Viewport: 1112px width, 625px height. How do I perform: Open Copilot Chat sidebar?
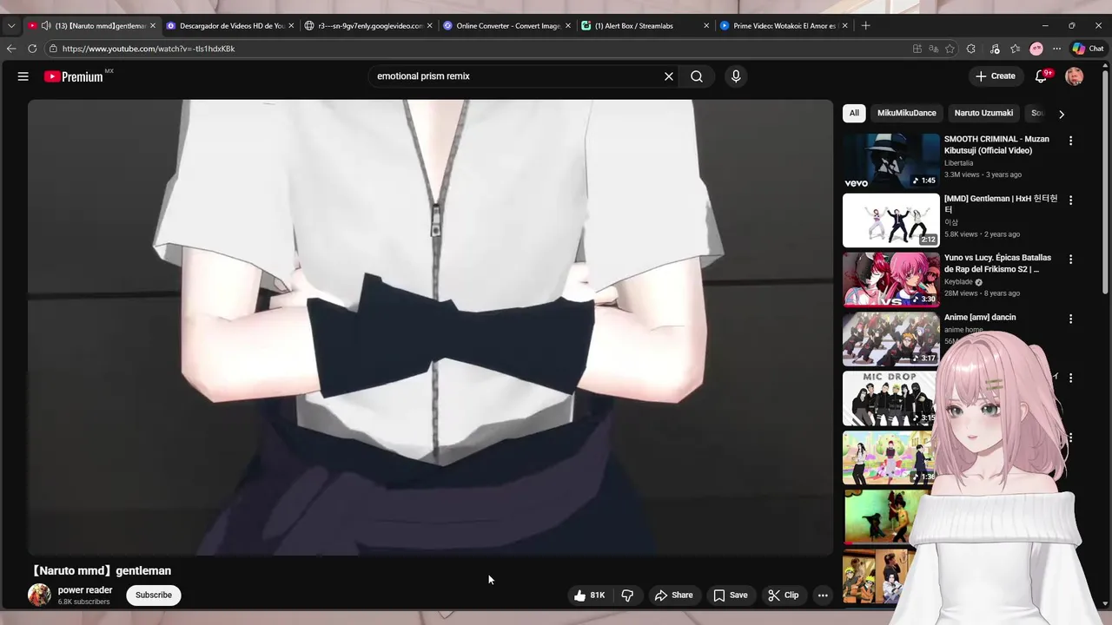click(x=1088, y=49)
